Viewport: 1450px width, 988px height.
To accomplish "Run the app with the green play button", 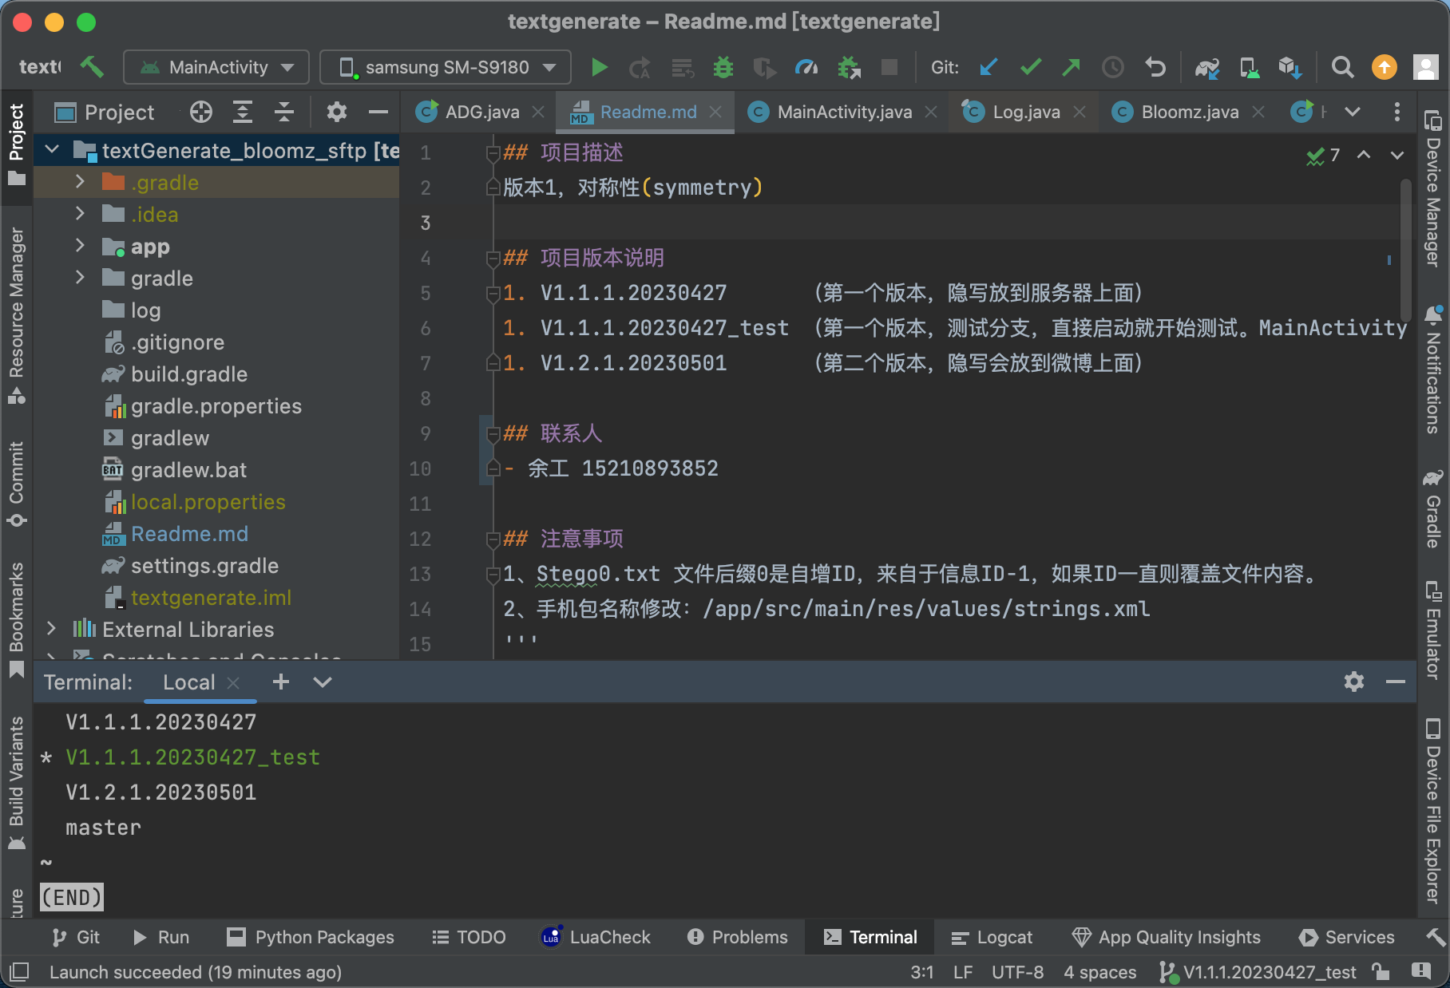I will coord(599,68).
